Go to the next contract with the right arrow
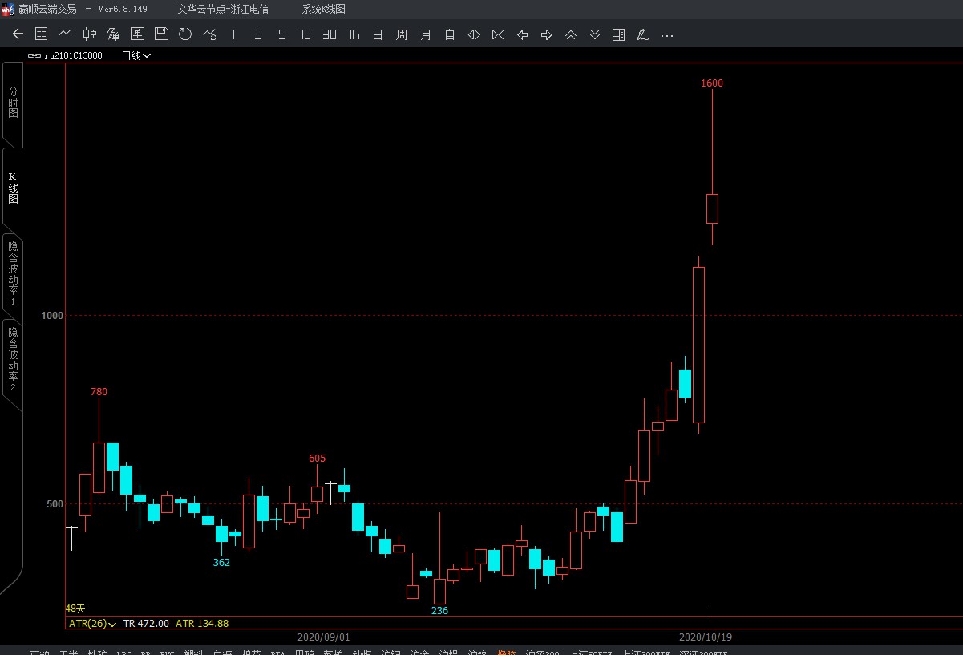The width and height of the screenshot is (963, 655). pos(546,34)
